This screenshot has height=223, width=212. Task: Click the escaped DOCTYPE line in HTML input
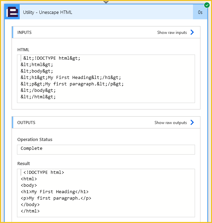click(52, 58)
